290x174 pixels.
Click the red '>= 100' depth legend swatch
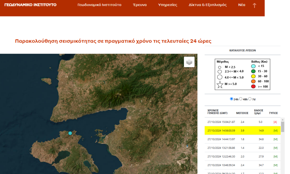(x=253, y=86)
